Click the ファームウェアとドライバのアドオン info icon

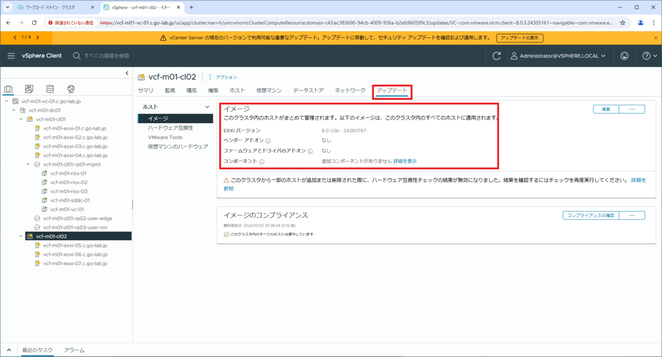pyautogui.click(x=310, y=151)
